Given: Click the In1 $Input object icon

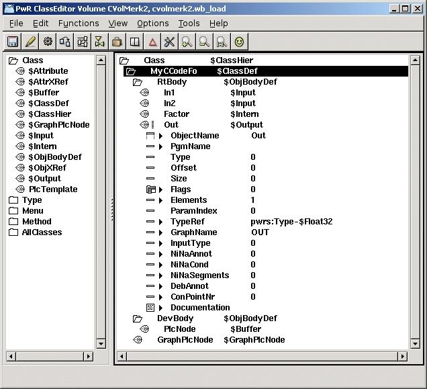Looking at the screenshot, I should coord(144,93).
